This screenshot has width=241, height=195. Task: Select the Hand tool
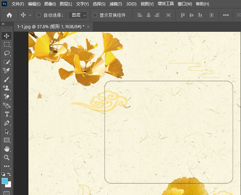click(x=7, y=149)
